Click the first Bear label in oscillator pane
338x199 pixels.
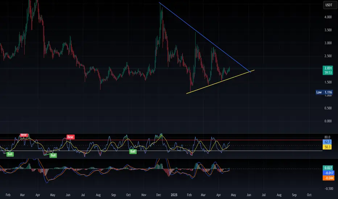(x=24, y=135)
